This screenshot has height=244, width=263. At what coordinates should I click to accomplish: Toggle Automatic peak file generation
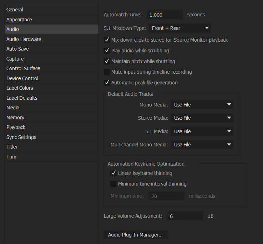(107, 83)
